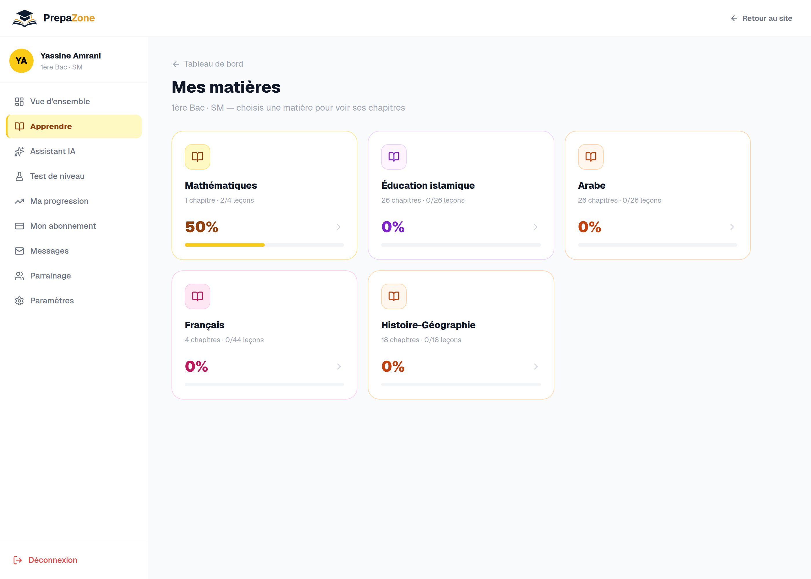Click the back arrow beside Tableau de bord
This screenshot has height=579, width=811.
click(x=176, y=64)
